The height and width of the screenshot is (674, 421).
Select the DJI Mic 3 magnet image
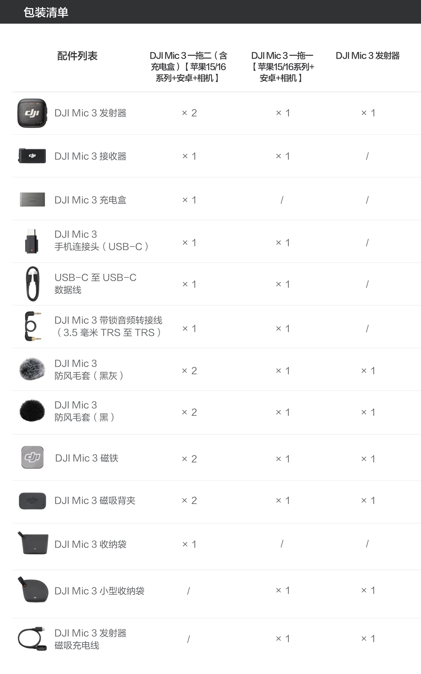point(32,457)
